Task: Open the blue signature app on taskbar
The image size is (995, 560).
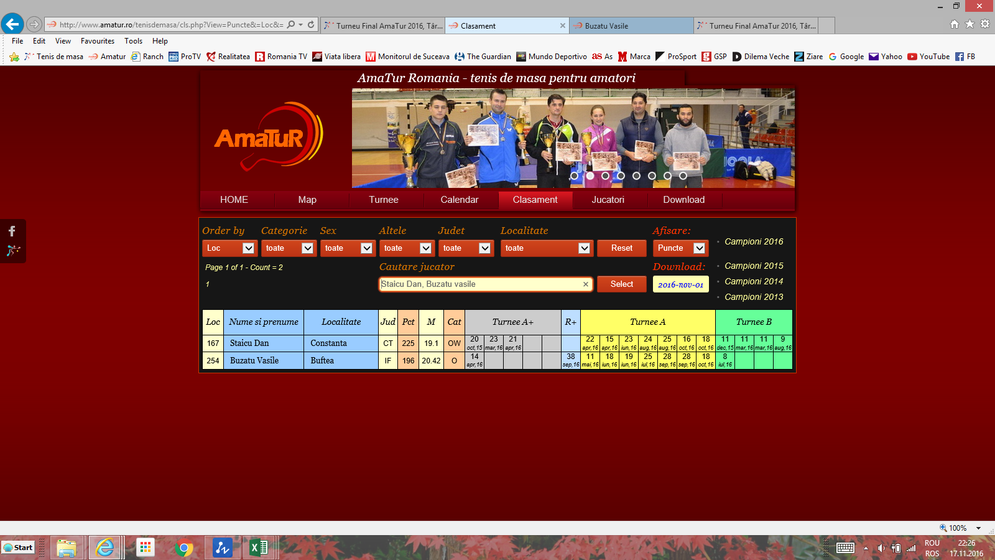Action: pos(222,548)
